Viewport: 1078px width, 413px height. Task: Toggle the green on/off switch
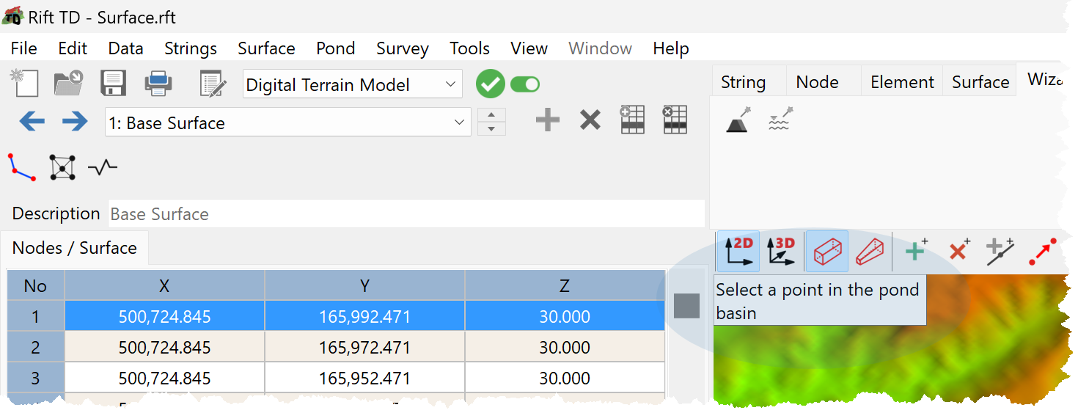pos(525,84)
